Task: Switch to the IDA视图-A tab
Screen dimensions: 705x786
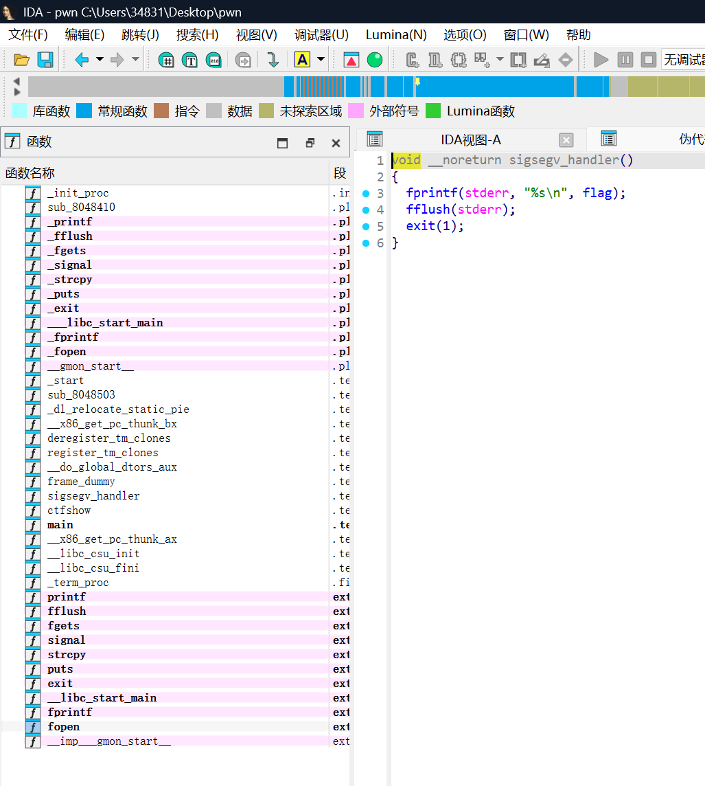Action: click(x=470, y=140)
